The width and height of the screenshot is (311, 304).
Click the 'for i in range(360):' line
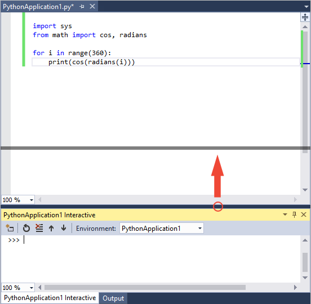(x=72, y=53)
